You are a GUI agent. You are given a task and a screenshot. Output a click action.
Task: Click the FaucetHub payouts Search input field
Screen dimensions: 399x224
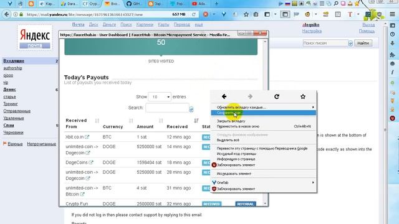point(167,108)
